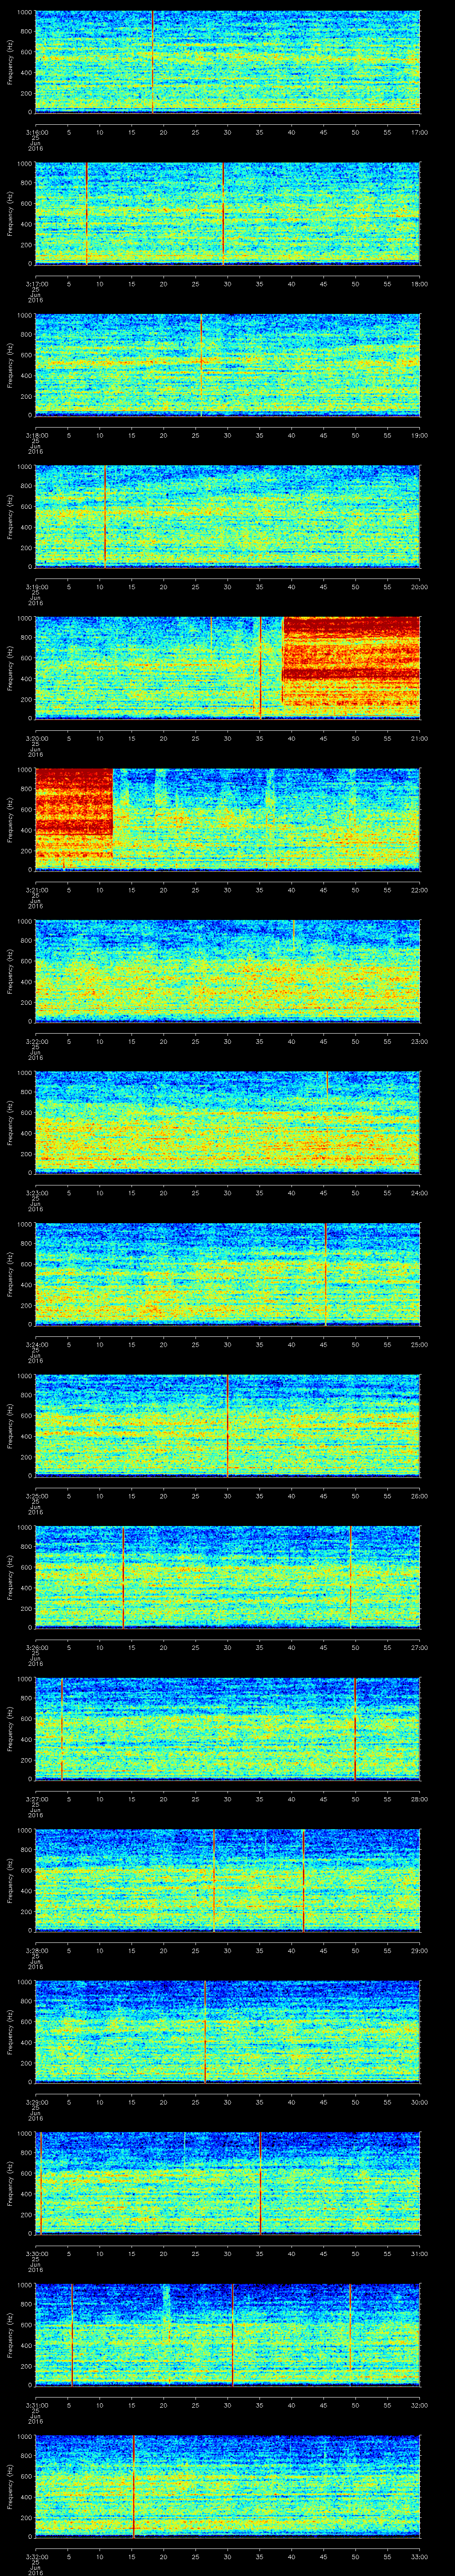Click the 33:00 end time label
Image resolution: width=455 pixels, height=2576 pixels.
point(419,2556)
